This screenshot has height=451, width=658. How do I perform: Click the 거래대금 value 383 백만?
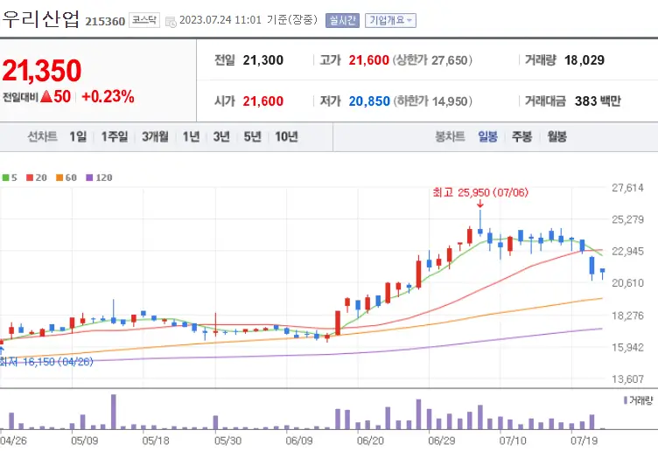598,101
